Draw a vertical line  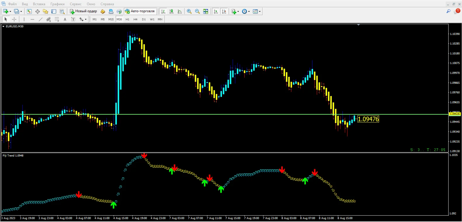click(24, 19)
